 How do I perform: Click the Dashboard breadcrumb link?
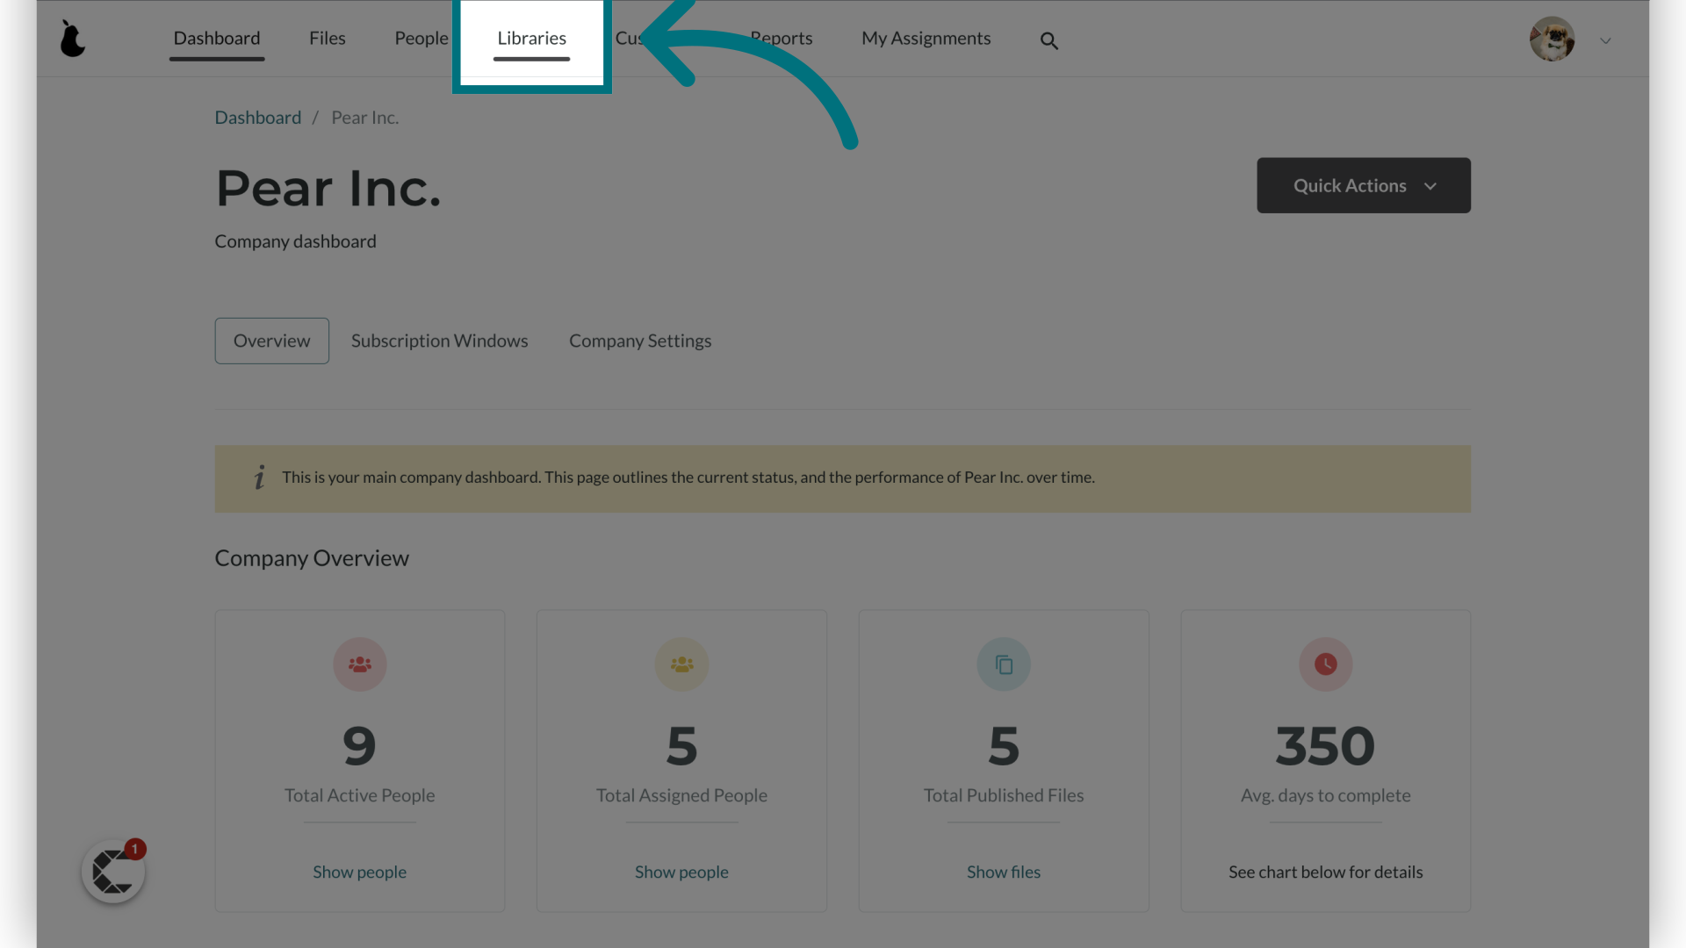pyautogui.click(x=257, y=118)
